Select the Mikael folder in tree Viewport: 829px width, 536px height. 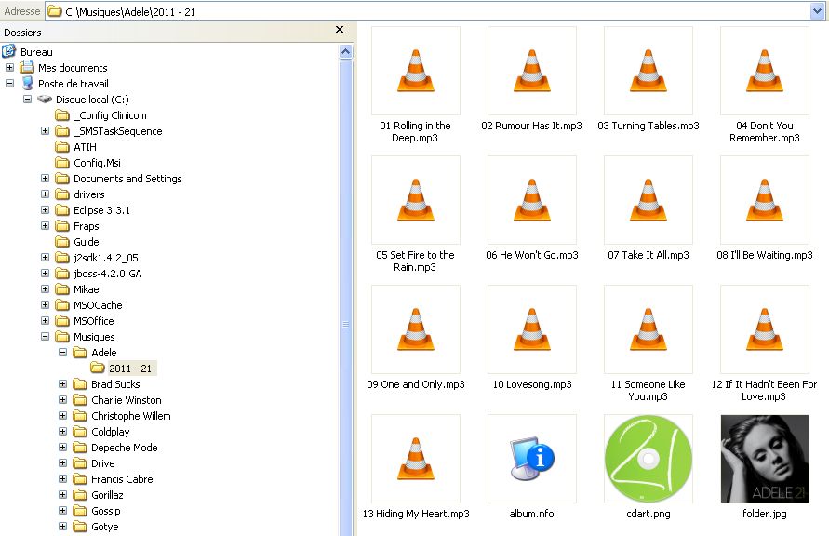coord(87,289)
